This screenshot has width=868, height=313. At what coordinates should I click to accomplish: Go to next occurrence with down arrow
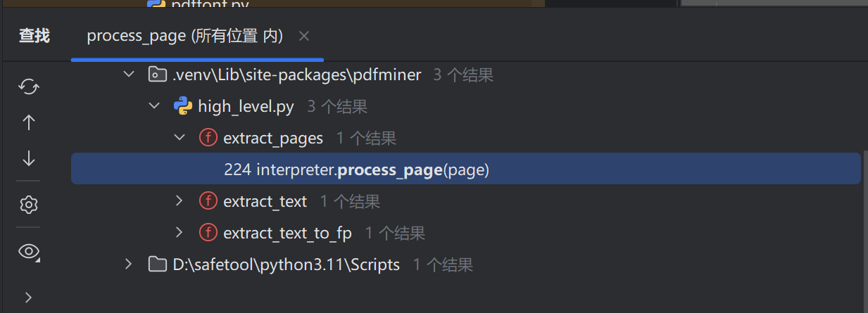point(29,158)
